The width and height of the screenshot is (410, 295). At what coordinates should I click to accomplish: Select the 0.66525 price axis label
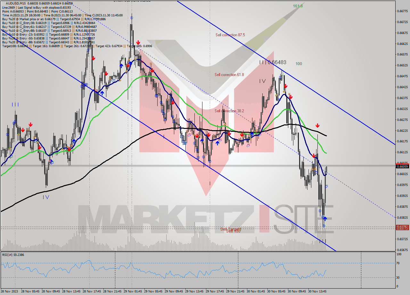402,65
